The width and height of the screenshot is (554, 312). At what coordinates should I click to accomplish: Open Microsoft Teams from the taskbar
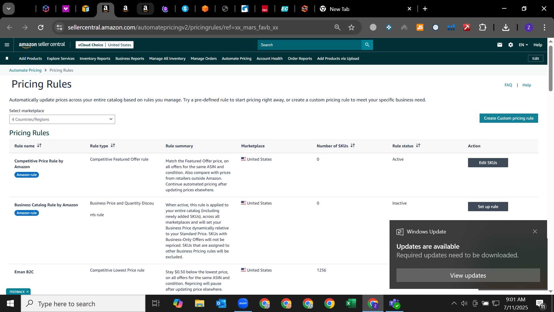click(394, 303)
